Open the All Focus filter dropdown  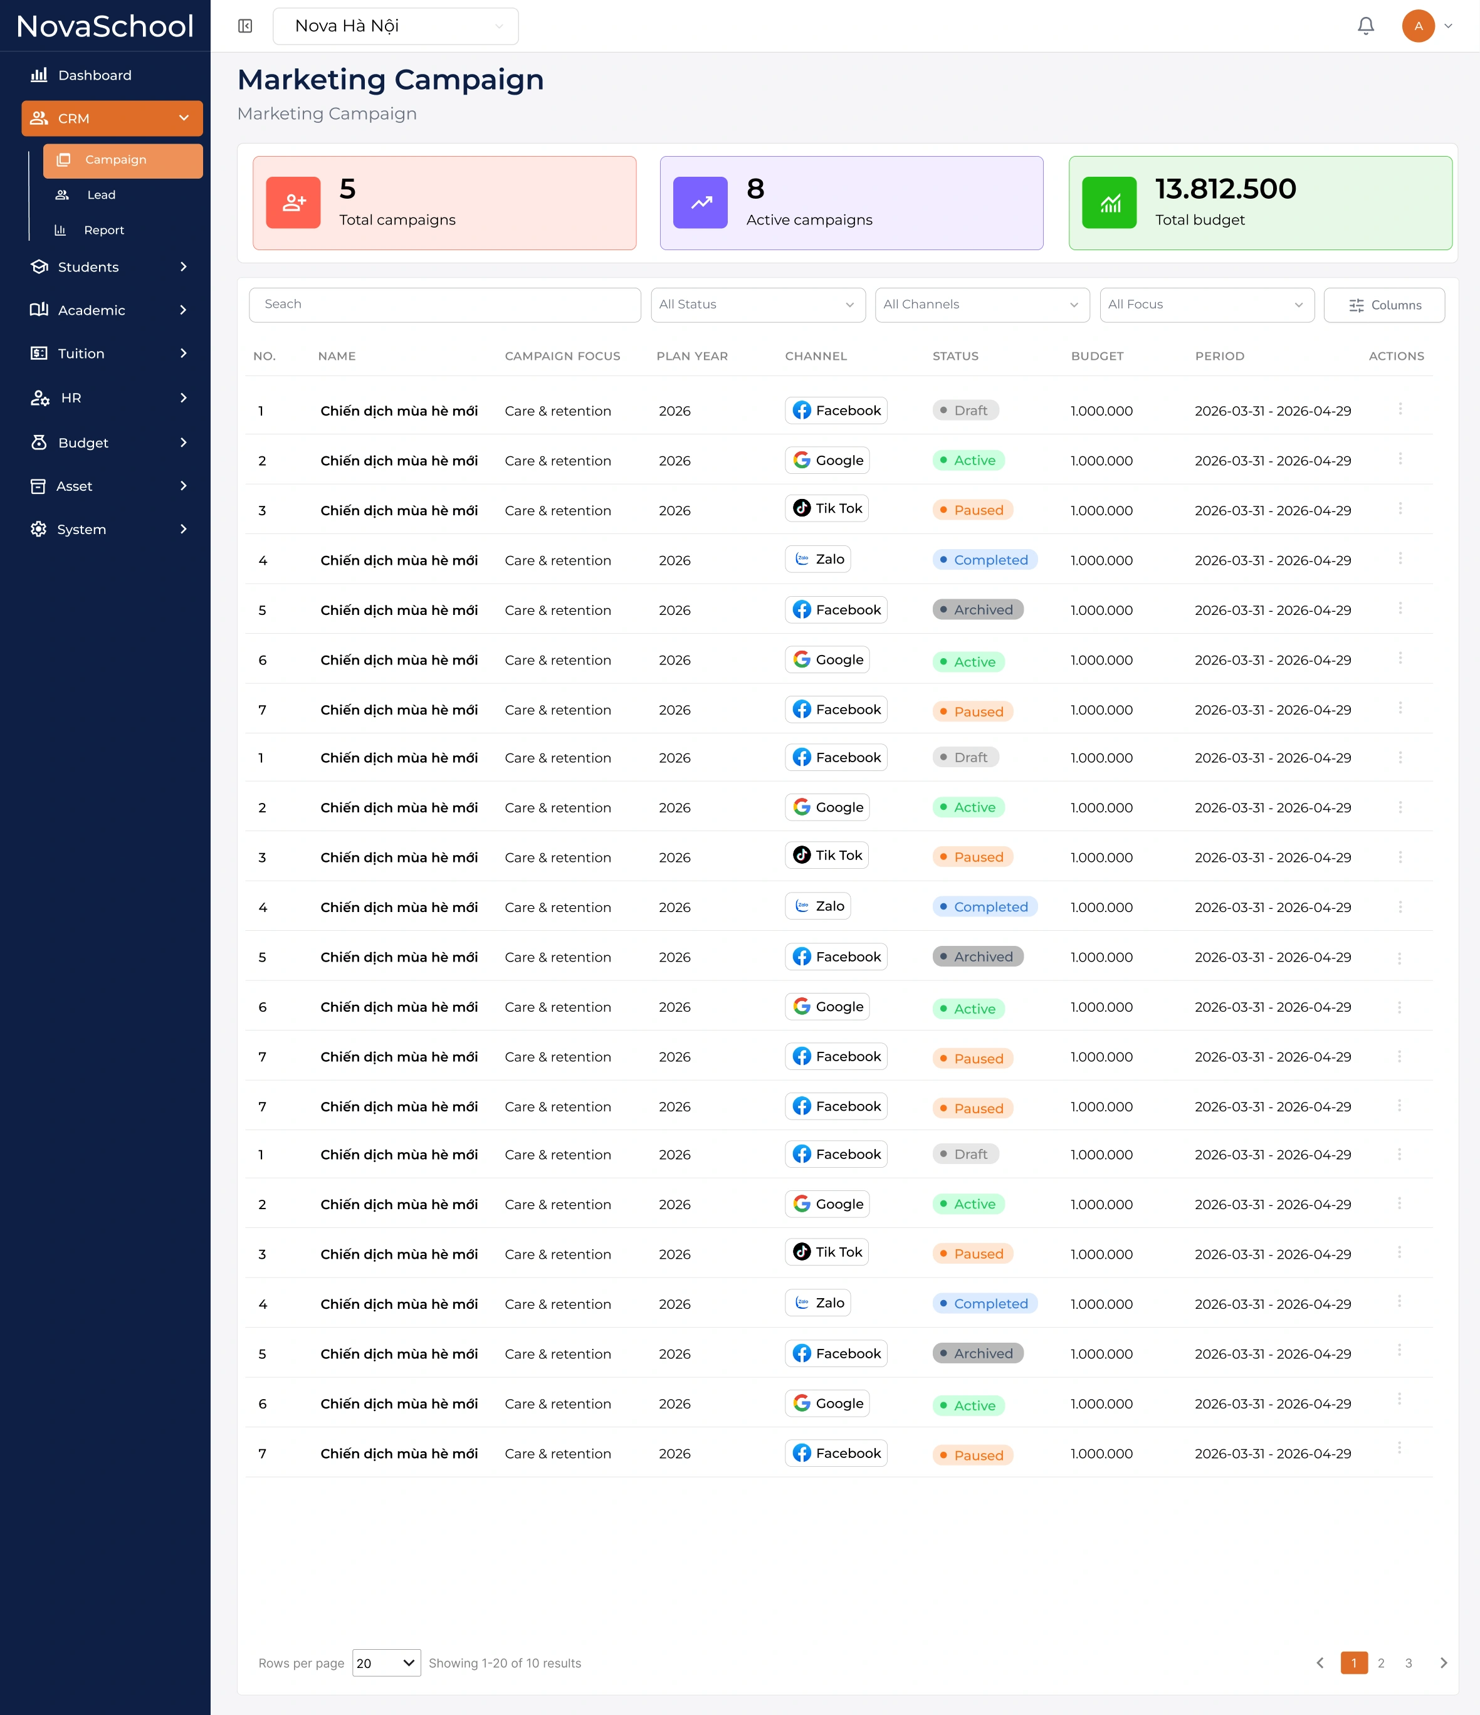point(1206,305)
